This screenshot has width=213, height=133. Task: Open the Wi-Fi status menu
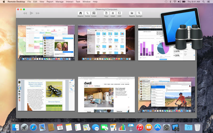click(x=175, y=2)
